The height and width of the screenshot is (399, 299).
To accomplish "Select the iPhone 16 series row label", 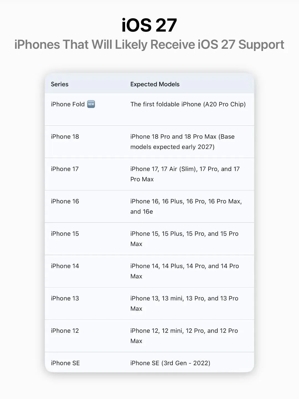I will [x=65, y=201].
